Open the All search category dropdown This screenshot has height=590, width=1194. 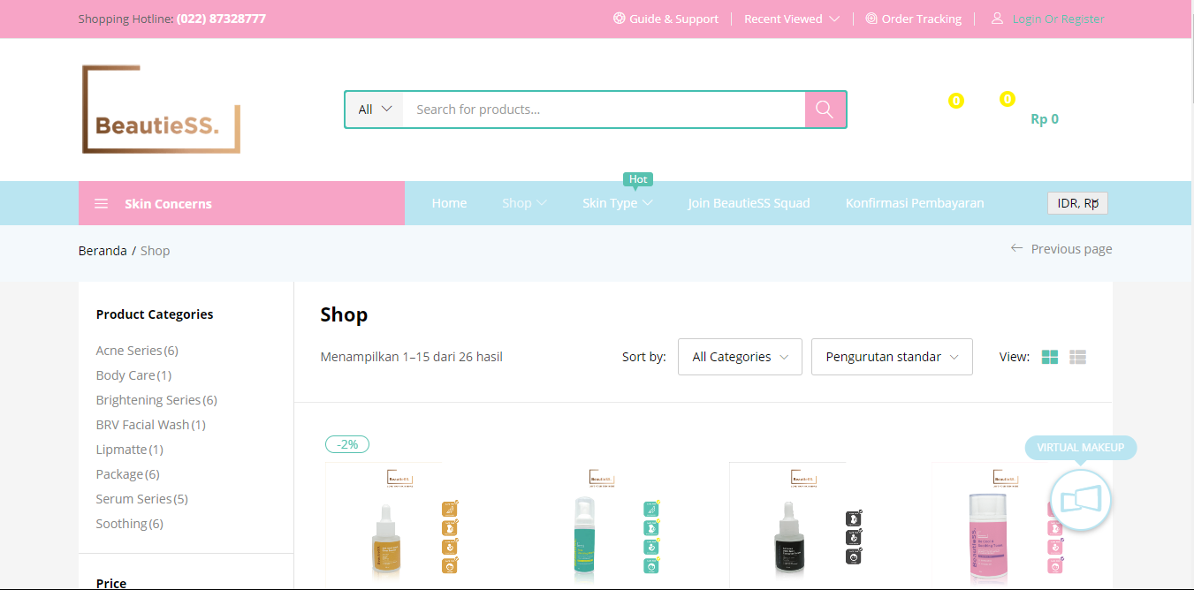(x=375, y=110)
